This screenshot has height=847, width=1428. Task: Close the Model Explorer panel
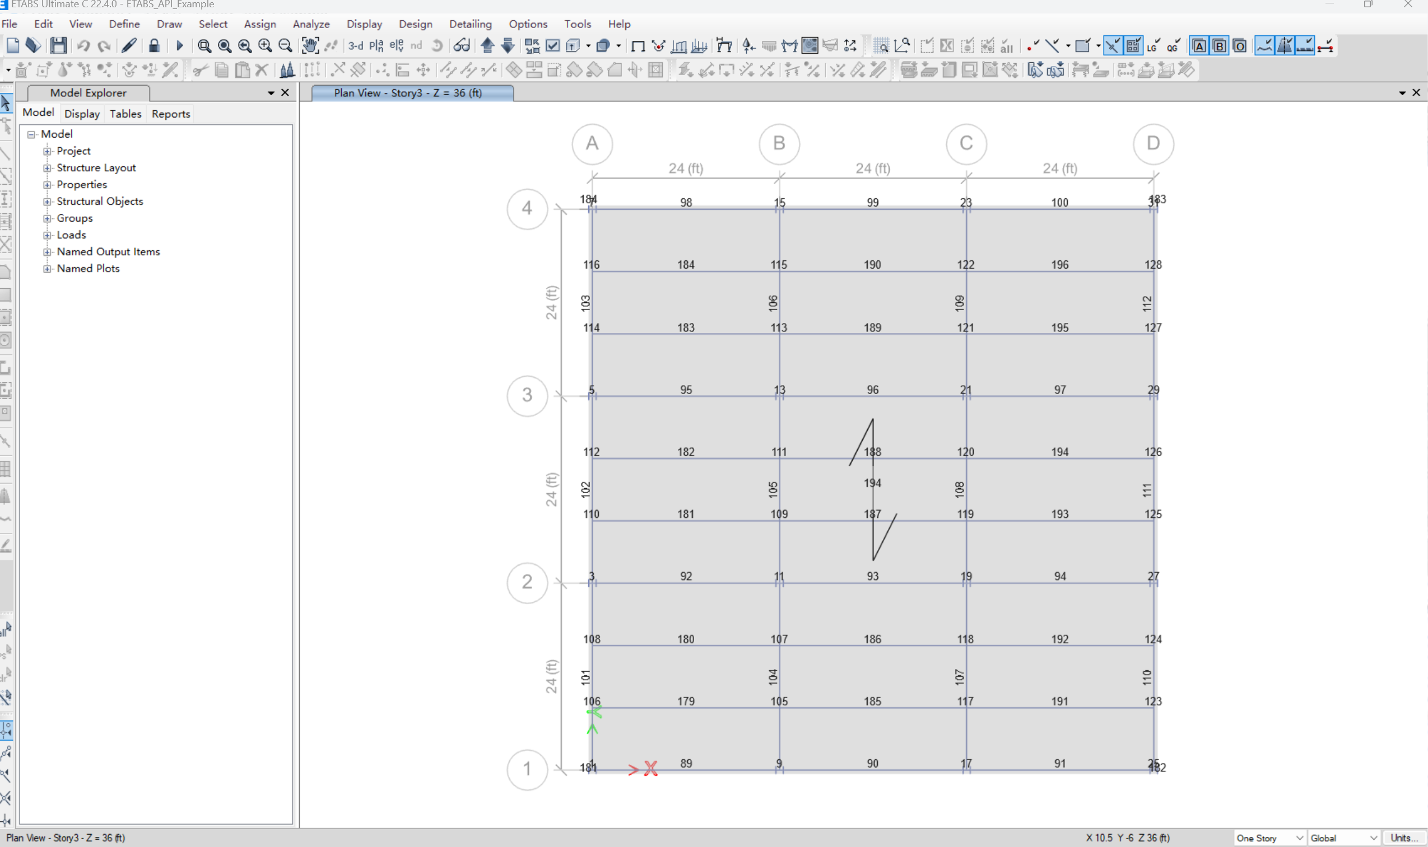click(x=285, y=92)
